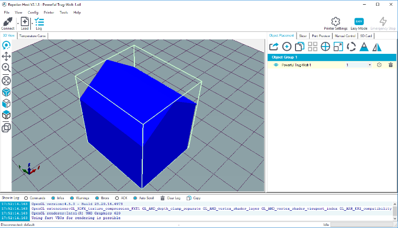
Task: Click the Object Group 1 header
Action: pos(332,58)
